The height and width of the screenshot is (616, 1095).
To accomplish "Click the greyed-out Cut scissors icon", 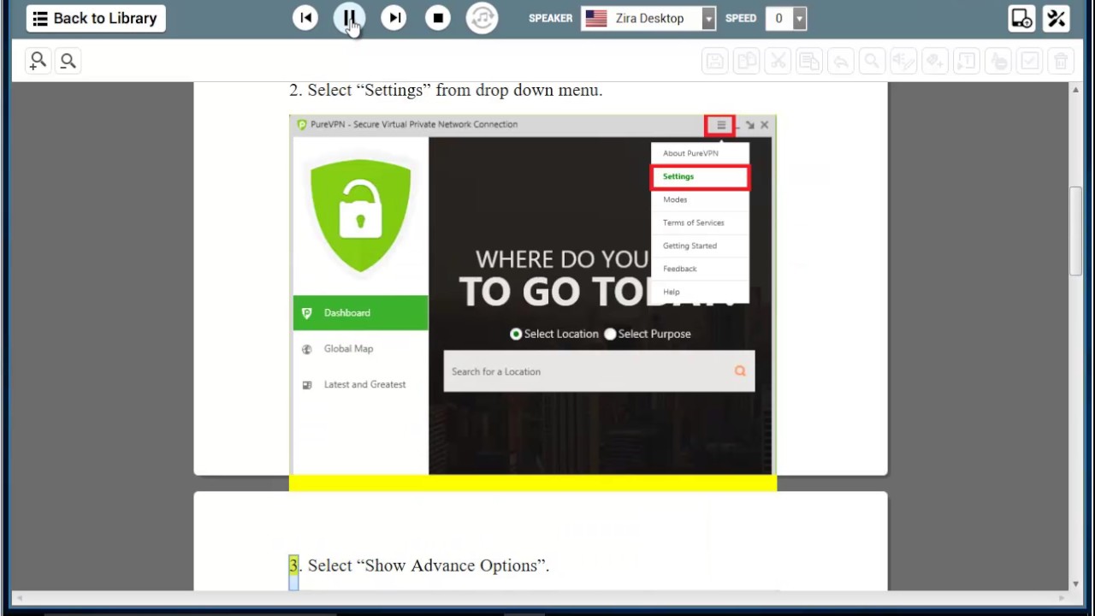I will [778, 61].
